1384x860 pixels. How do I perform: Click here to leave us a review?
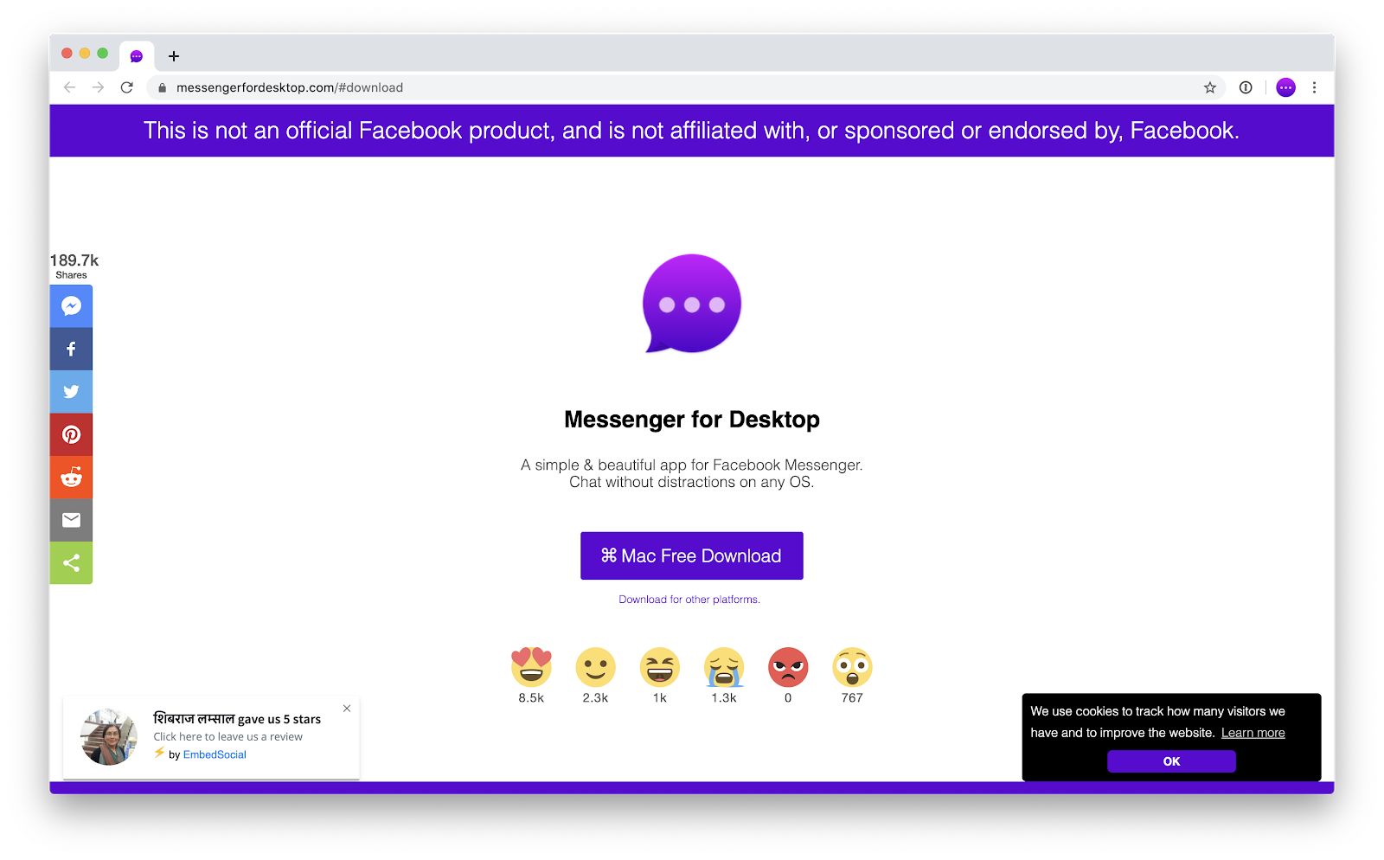(228, 737)
